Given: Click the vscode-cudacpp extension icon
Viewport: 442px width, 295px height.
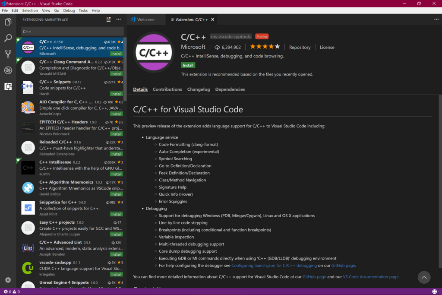Looking at the screenshot, I should [x=28, y=268].
